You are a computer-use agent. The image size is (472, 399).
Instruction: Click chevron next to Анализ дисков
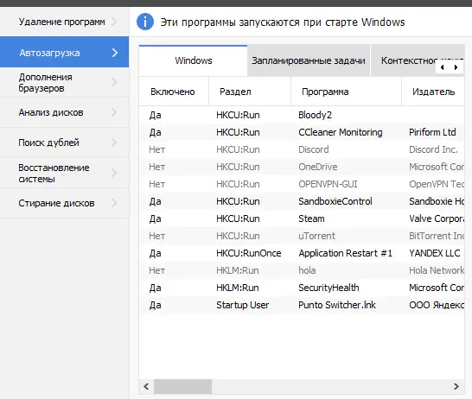(x=114, y=112)
